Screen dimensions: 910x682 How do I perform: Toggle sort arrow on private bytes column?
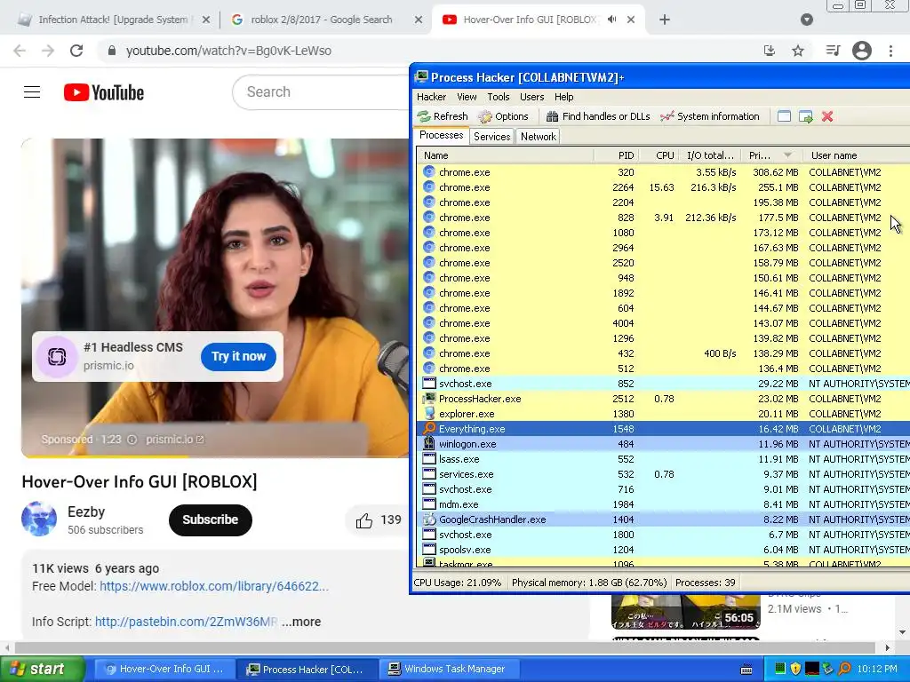click(787, 155)
